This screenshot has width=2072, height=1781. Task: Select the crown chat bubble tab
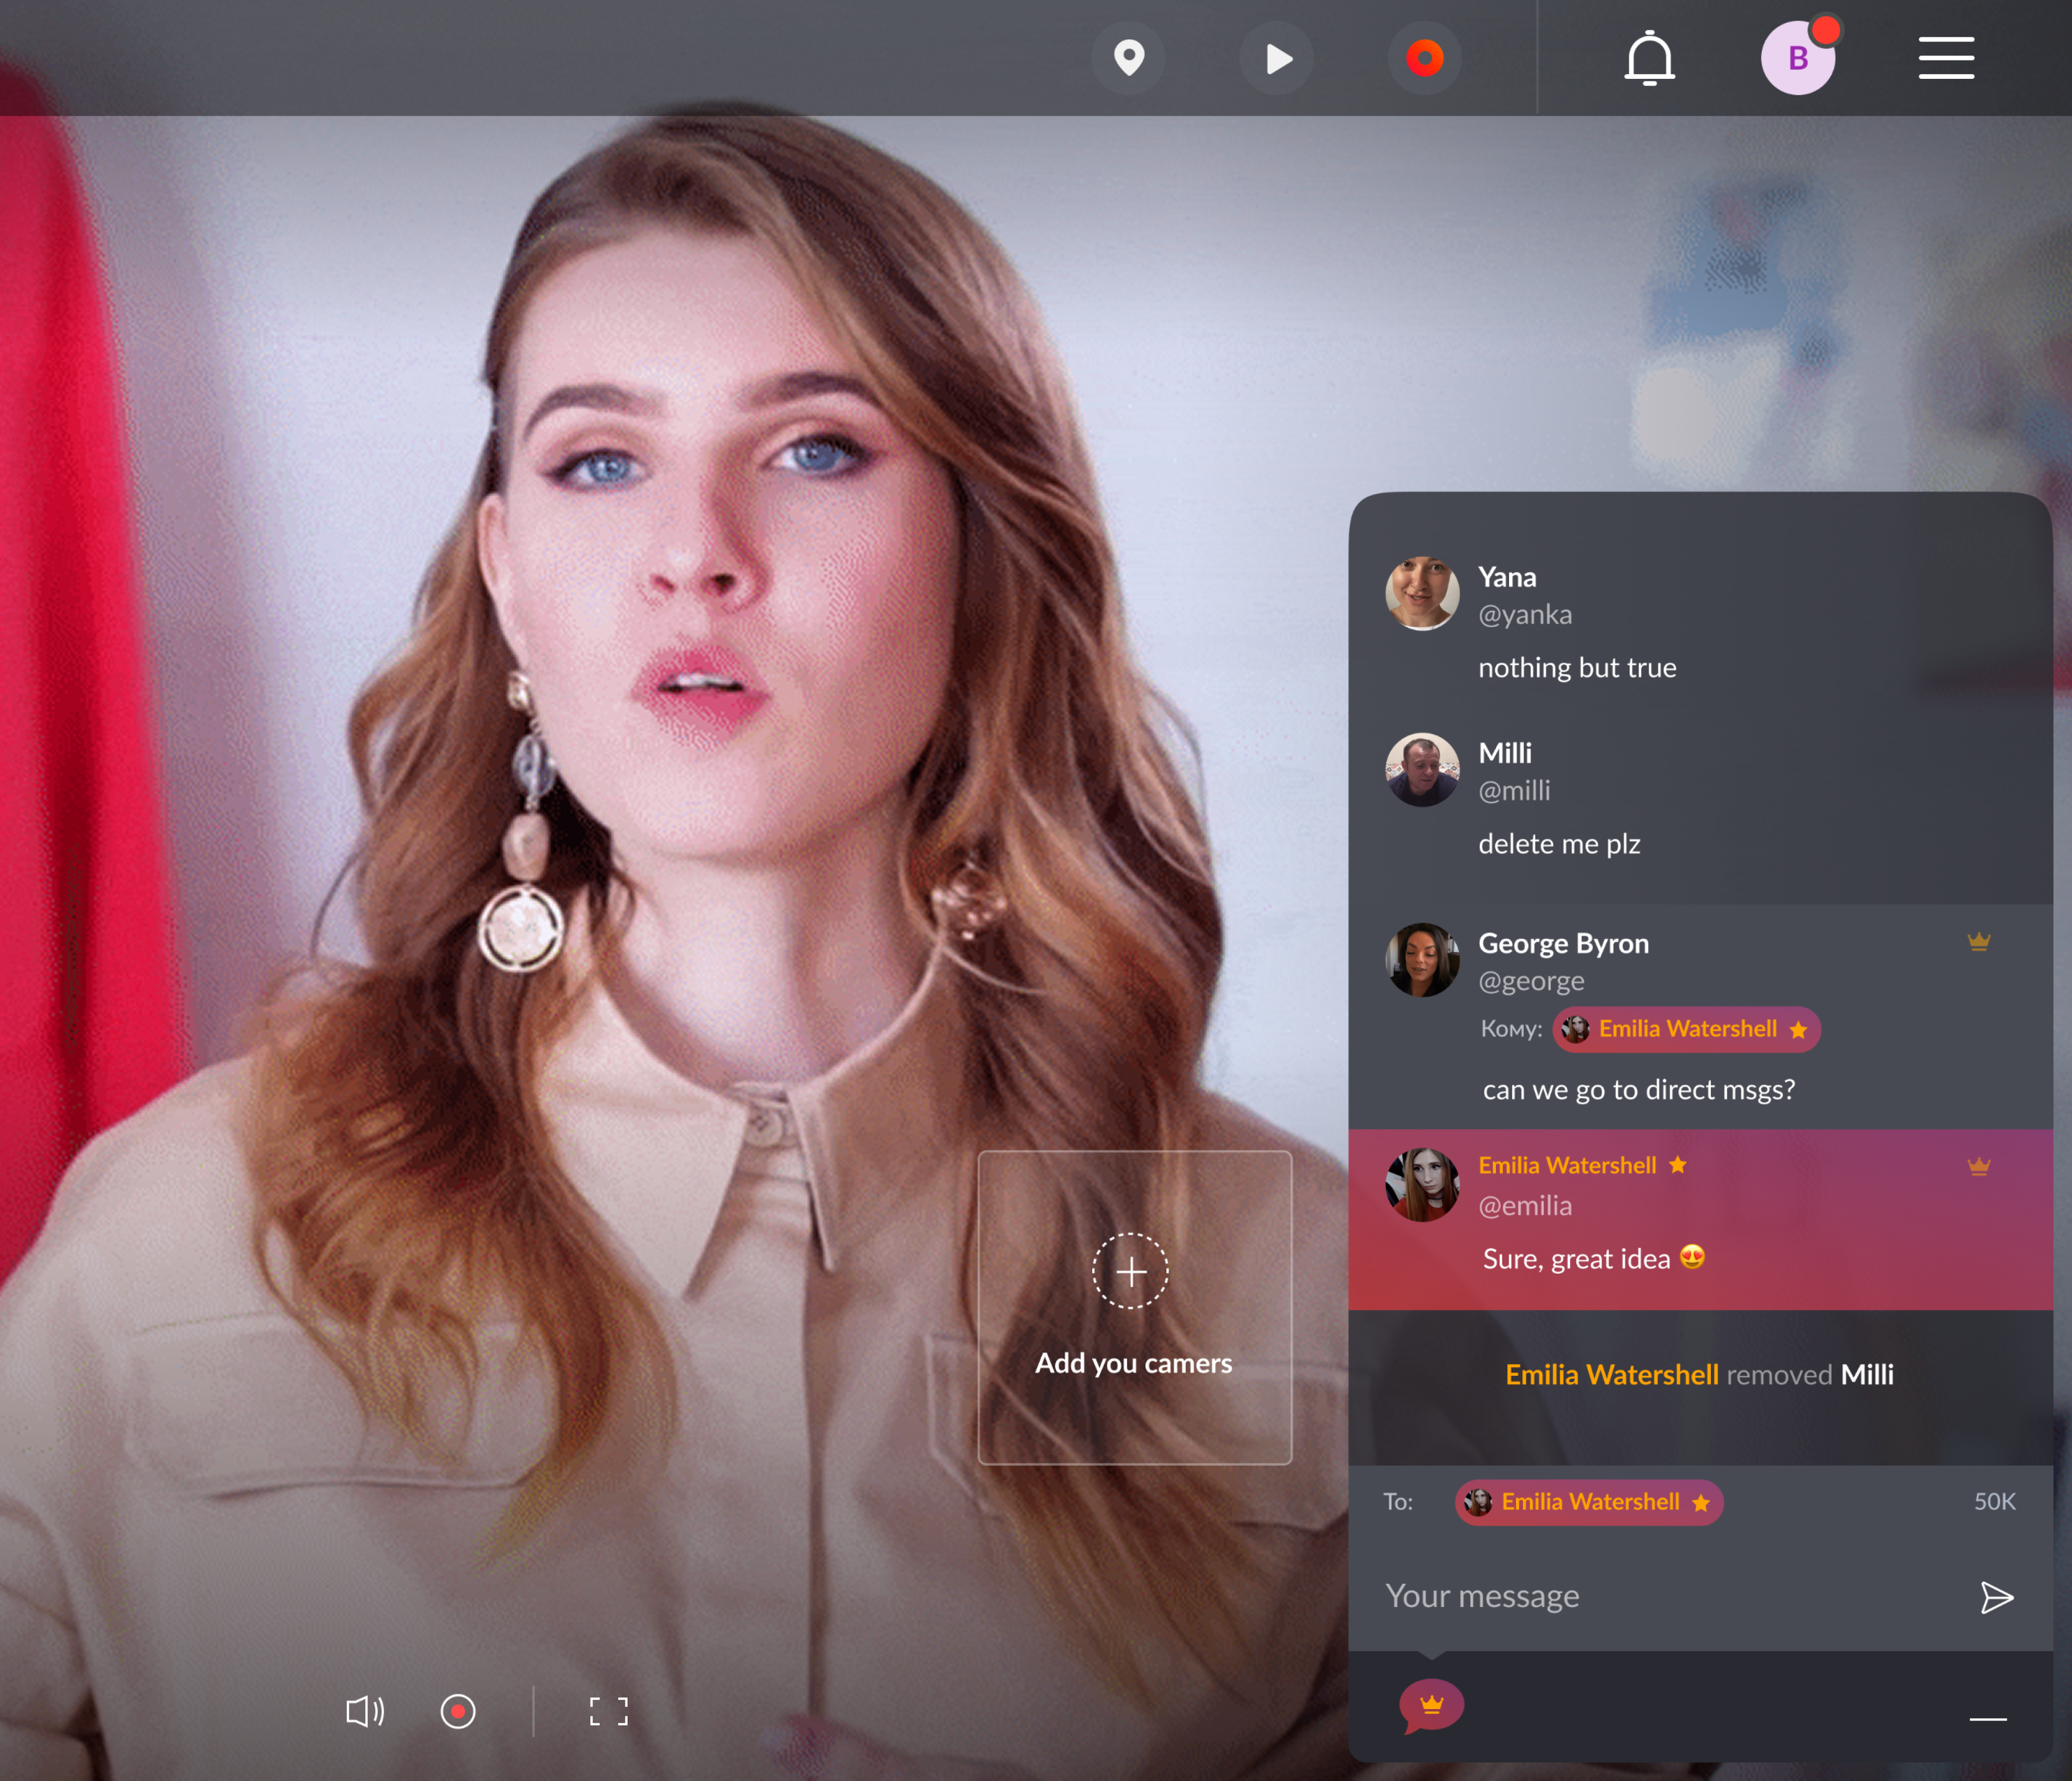pos(1432,1706)
